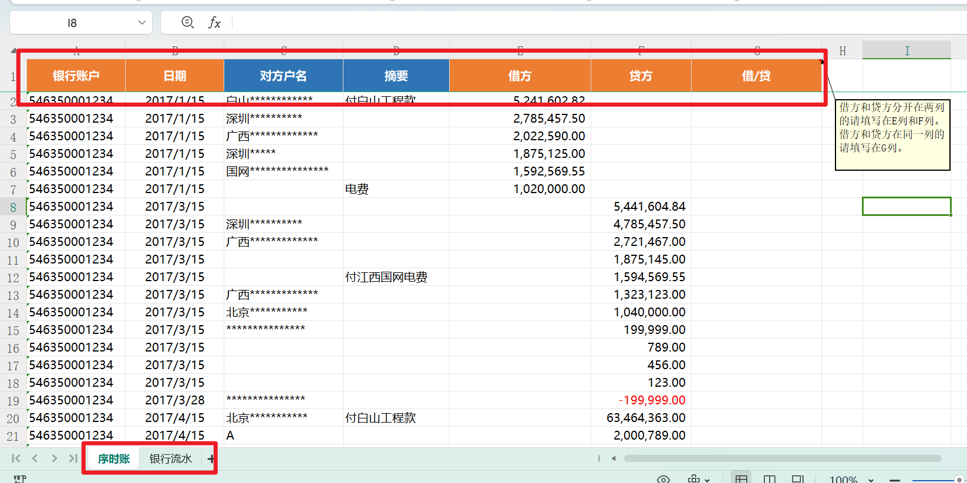Viewport: 967px width, 483px height.
Task: Add a new sheet with plus icon
Action: coord(211,459)
